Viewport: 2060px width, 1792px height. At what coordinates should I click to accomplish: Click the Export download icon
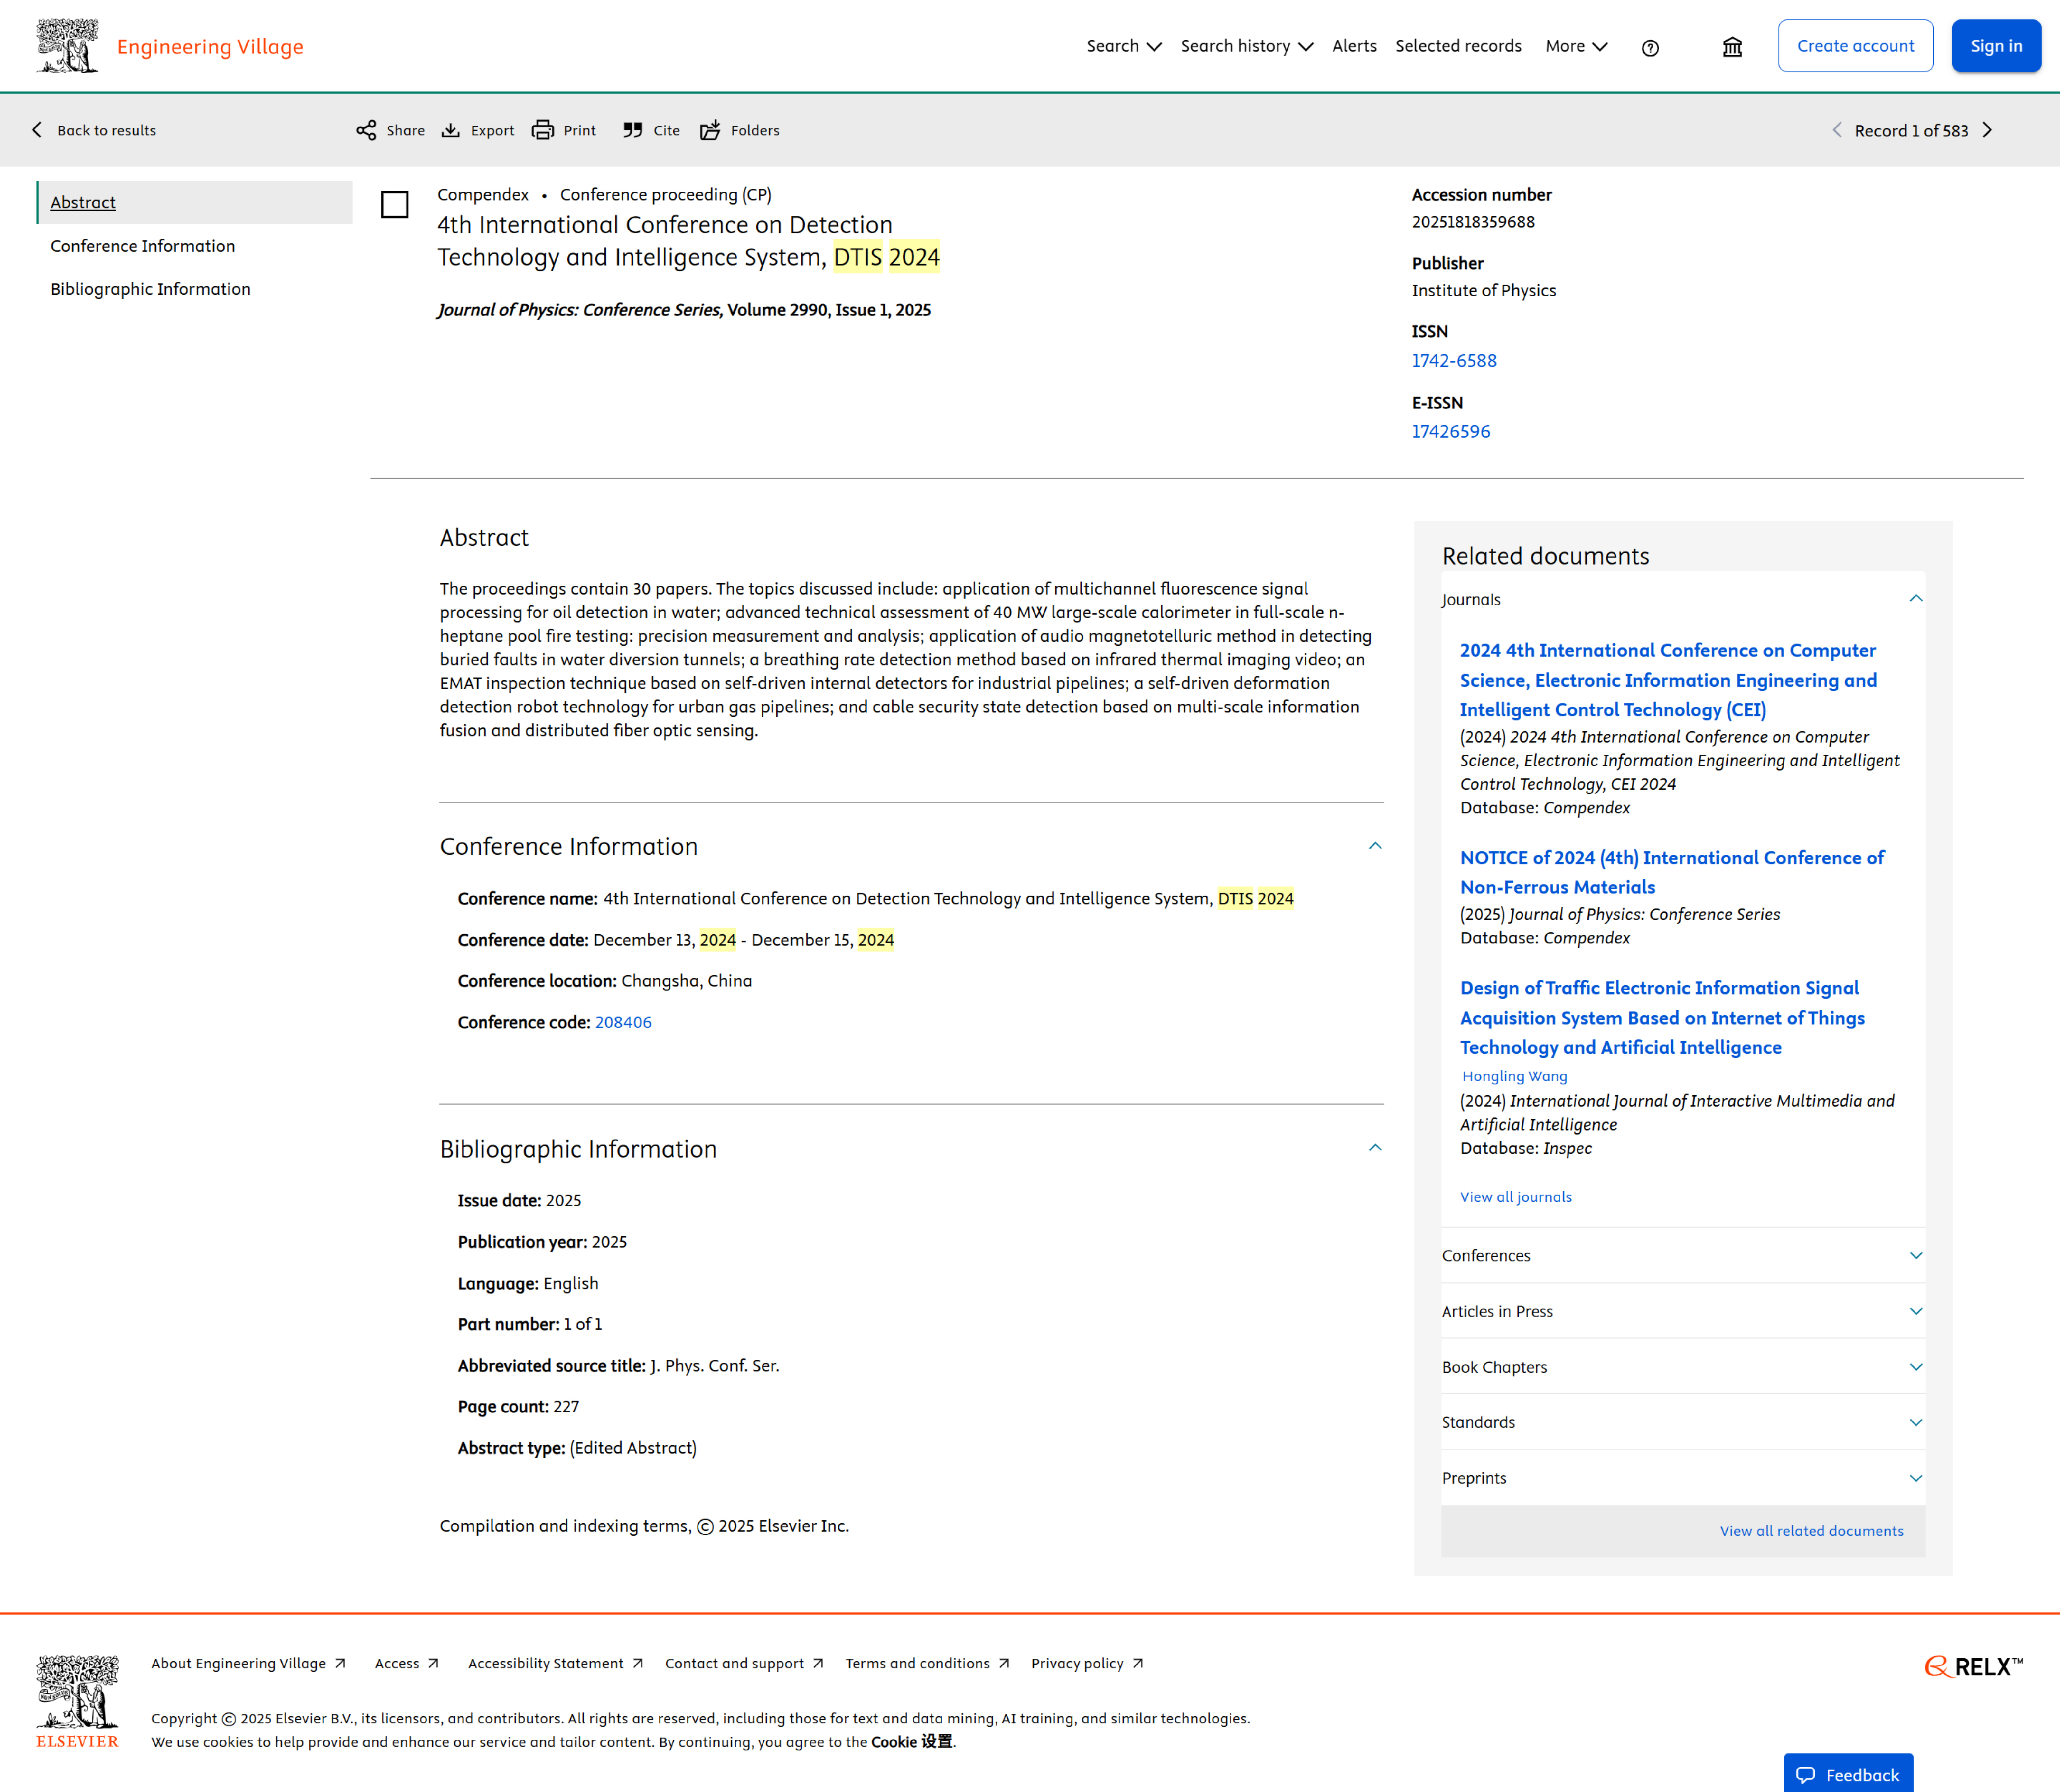click(x=451, y=130)
